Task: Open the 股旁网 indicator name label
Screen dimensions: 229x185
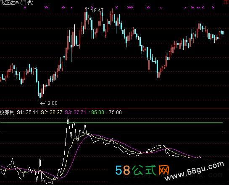Action: tap(7, 112)
